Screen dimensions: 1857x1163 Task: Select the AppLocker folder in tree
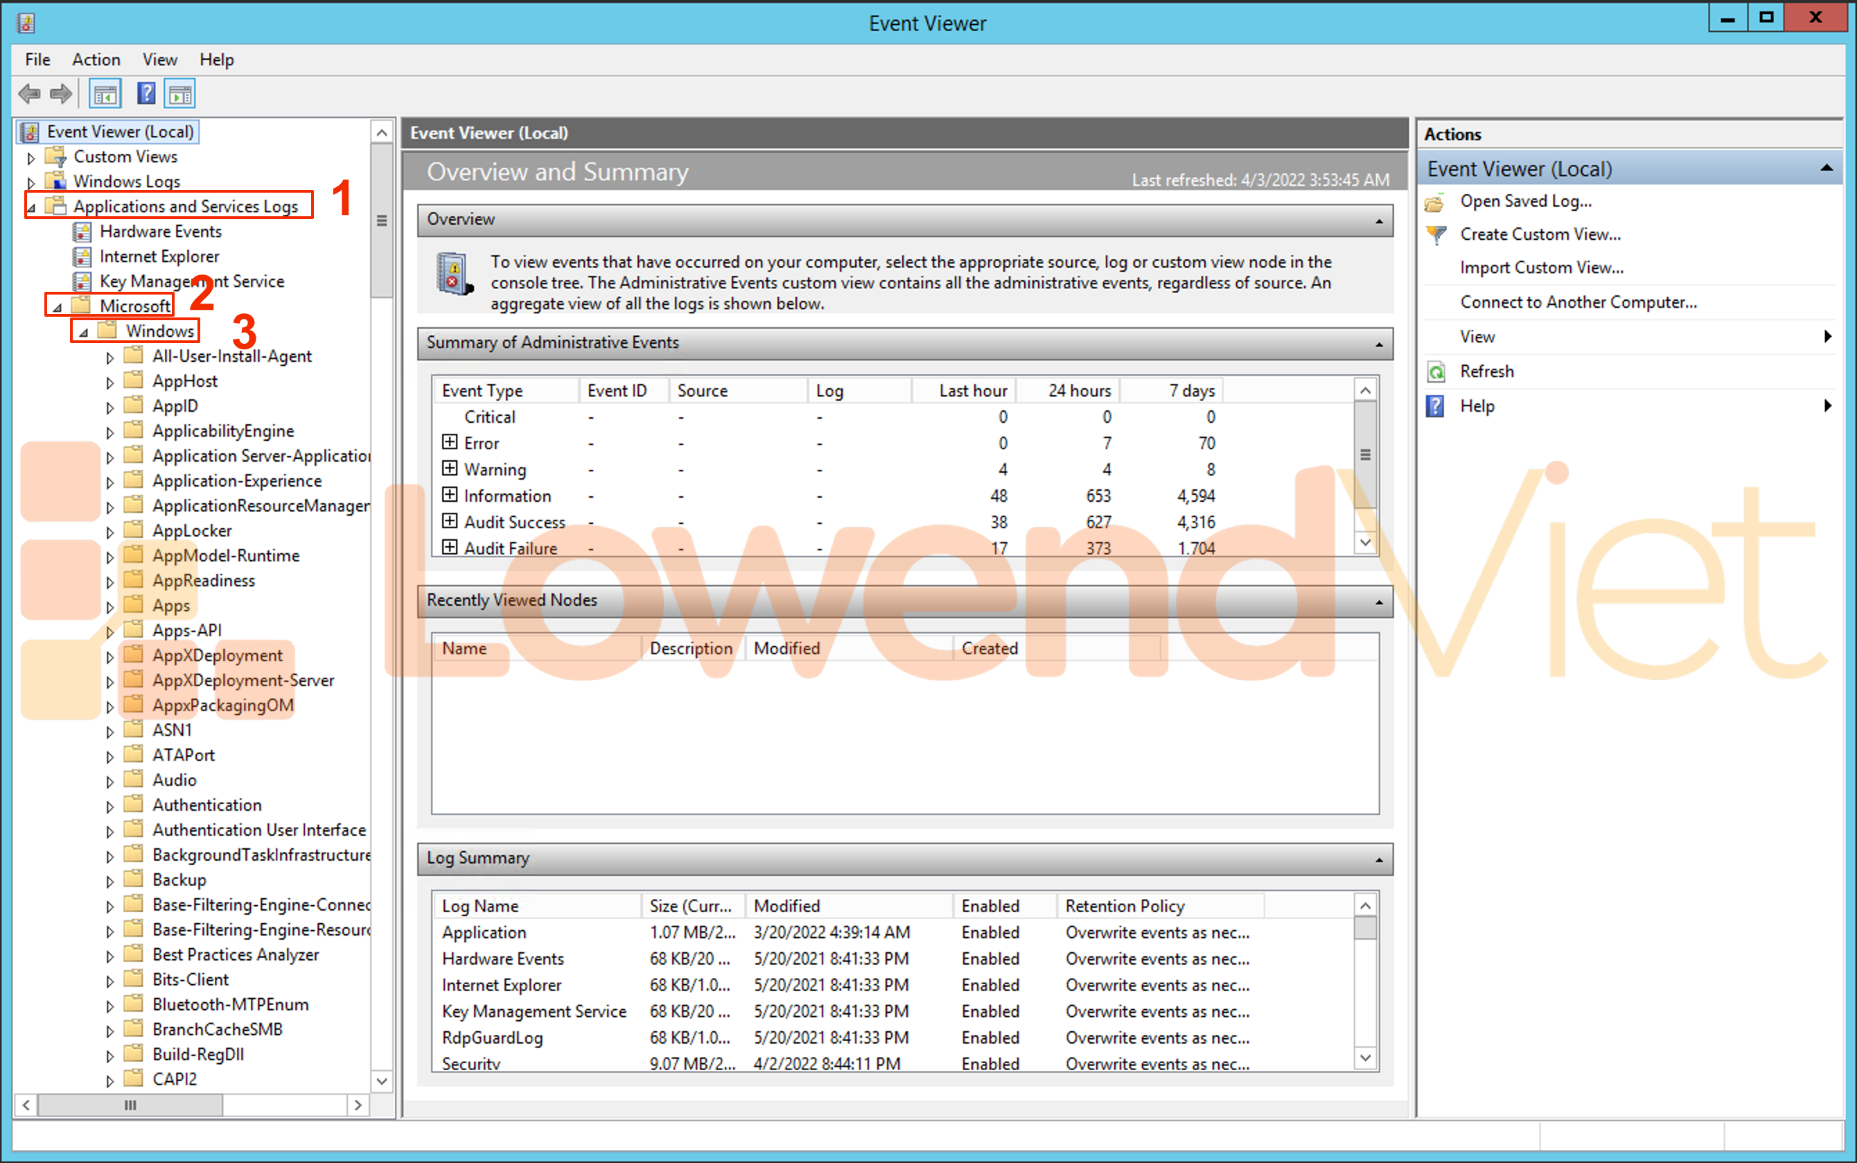pos(191,531)
